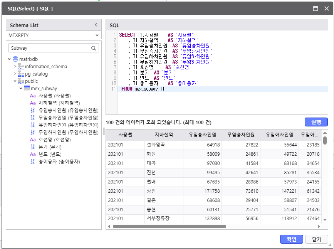Click the 닫기 button to close dialog
Image resolution: width=334 pixels, height=249 pixels.
[x=316, y=239]
